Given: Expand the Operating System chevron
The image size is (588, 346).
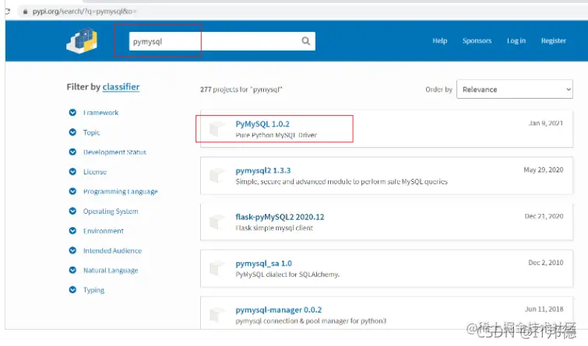Looking at the screenshot, I should (72, 211).
